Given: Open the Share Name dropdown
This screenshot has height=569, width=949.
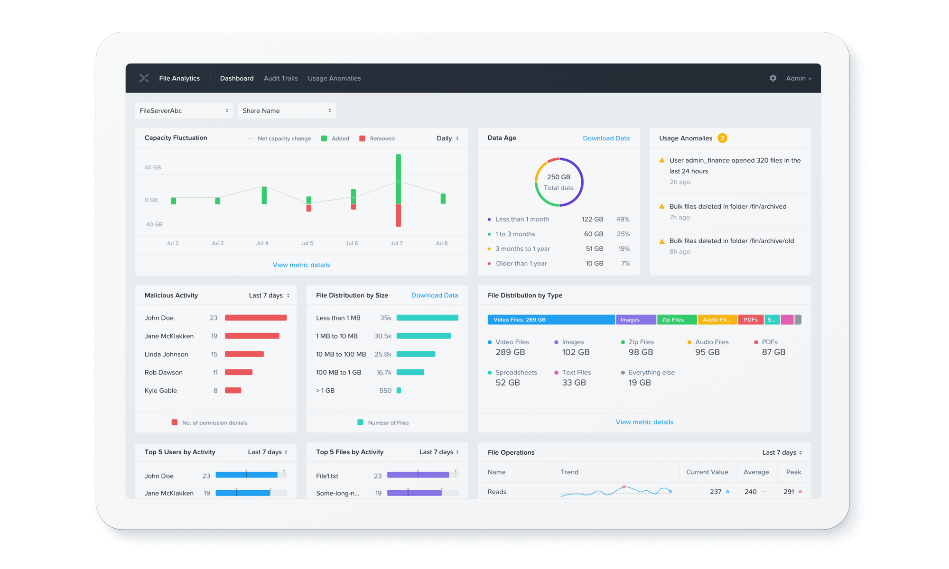Looking at the screenshot, I should [287, 110].
